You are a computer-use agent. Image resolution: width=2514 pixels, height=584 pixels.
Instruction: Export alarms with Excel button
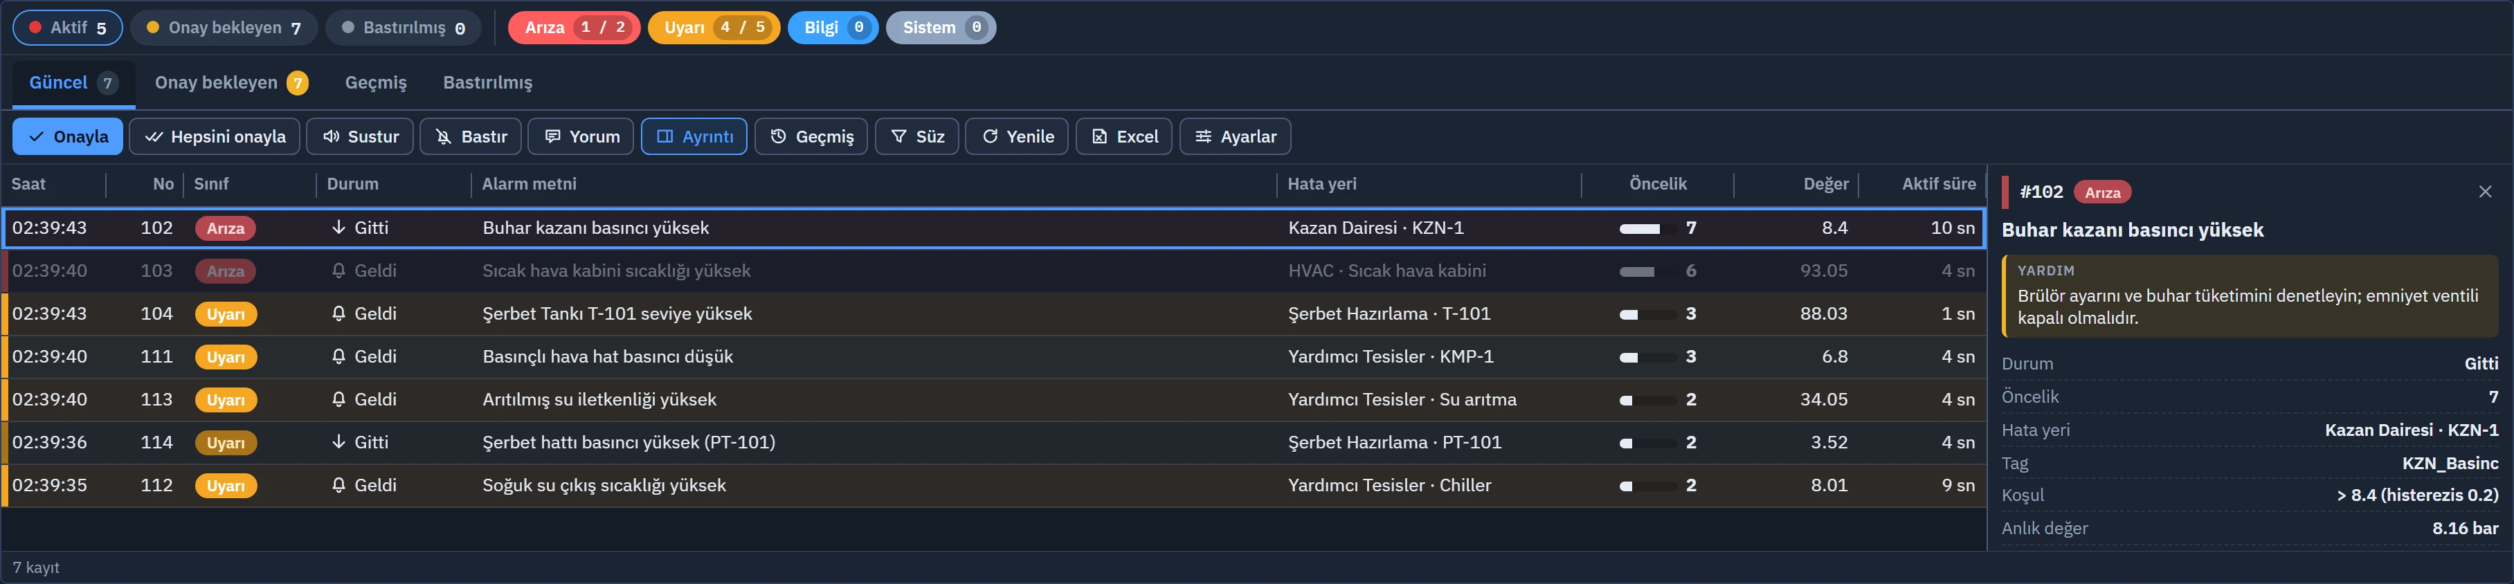pos(1123,136)
